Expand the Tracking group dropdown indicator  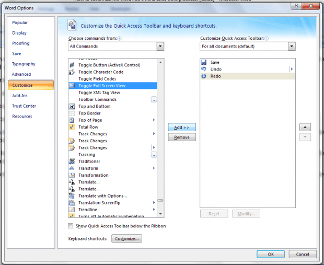[x=154, y=155]
